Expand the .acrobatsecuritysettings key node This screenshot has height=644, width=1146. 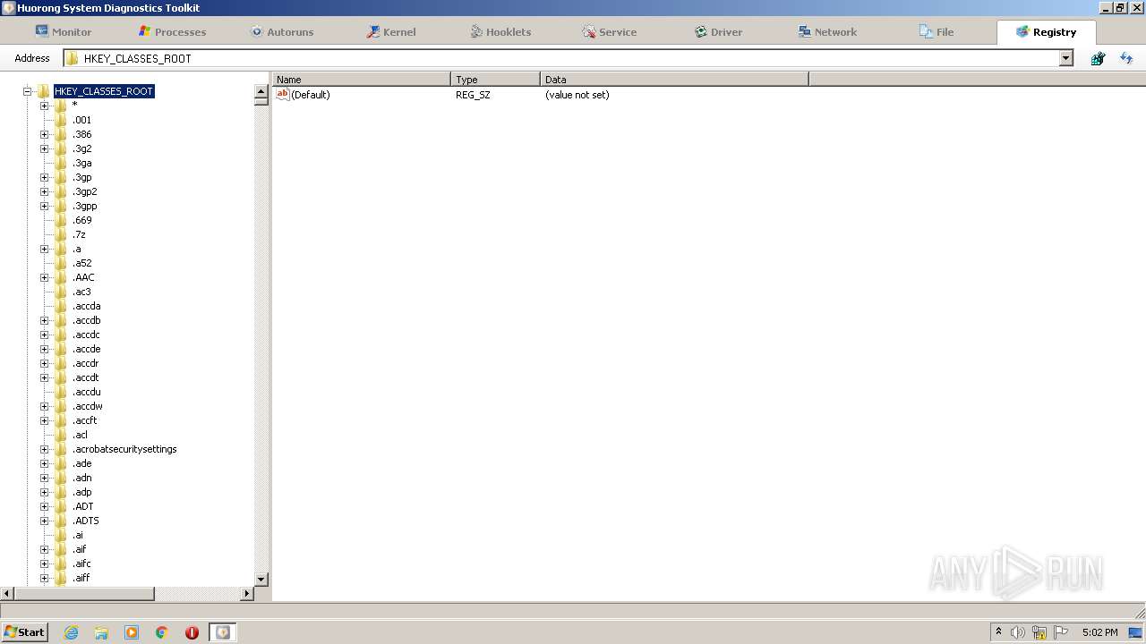44,449
